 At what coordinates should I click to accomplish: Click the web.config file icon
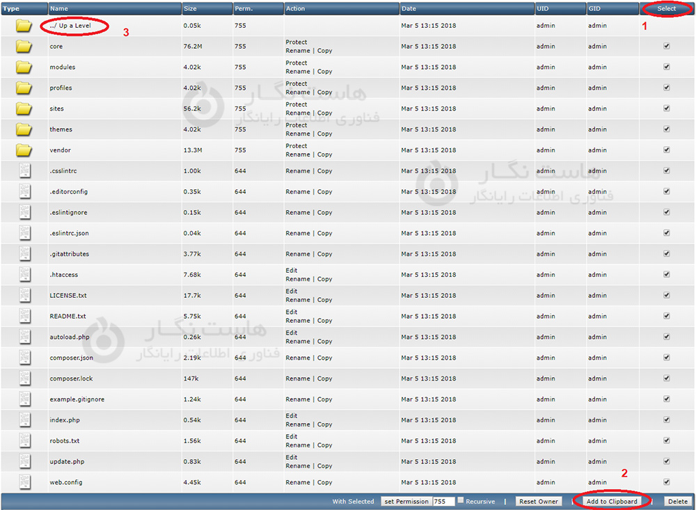(25, 482)
